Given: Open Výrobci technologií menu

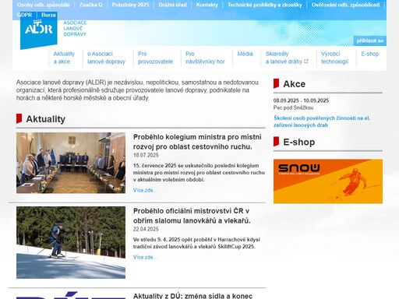Looking at the screenshot, I should pos(334,58).
